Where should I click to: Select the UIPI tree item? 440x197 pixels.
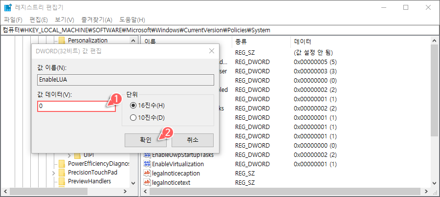88,155
